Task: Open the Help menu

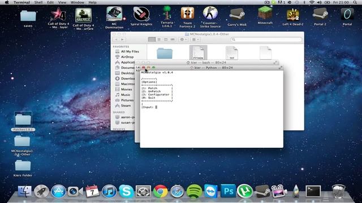Action: click(x=92, y=2)
